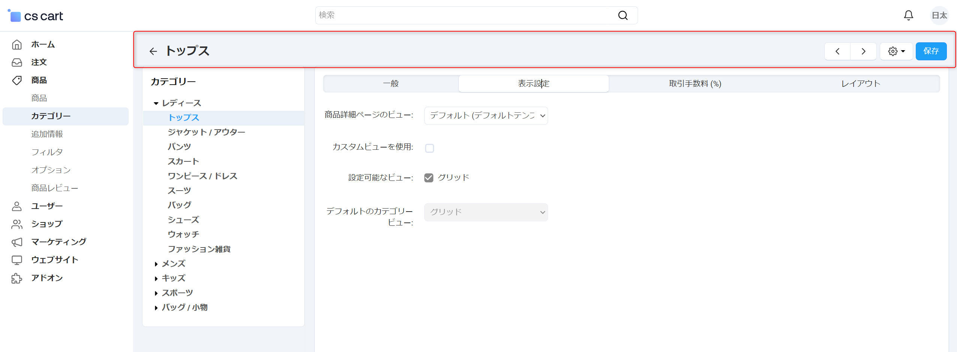Viewport: 957px width, 352px height.
Task: Collapse the レディース category tree
Action: click(x=156, y=103)
